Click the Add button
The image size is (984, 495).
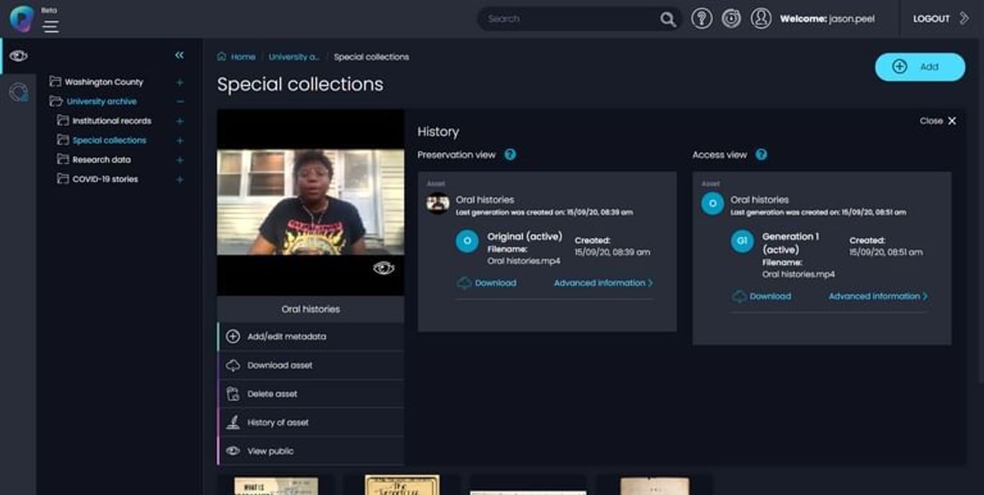pos(919,67)
